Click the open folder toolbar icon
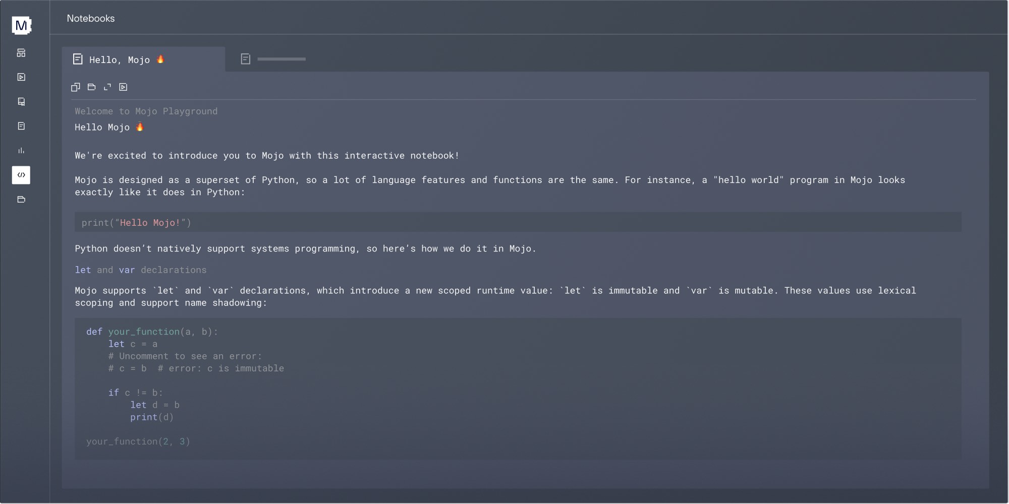The width and height of the screenshot is (1009, 504). (x=91, y=87)
